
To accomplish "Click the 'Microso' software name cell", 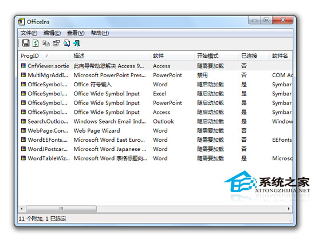I will 282,158.
